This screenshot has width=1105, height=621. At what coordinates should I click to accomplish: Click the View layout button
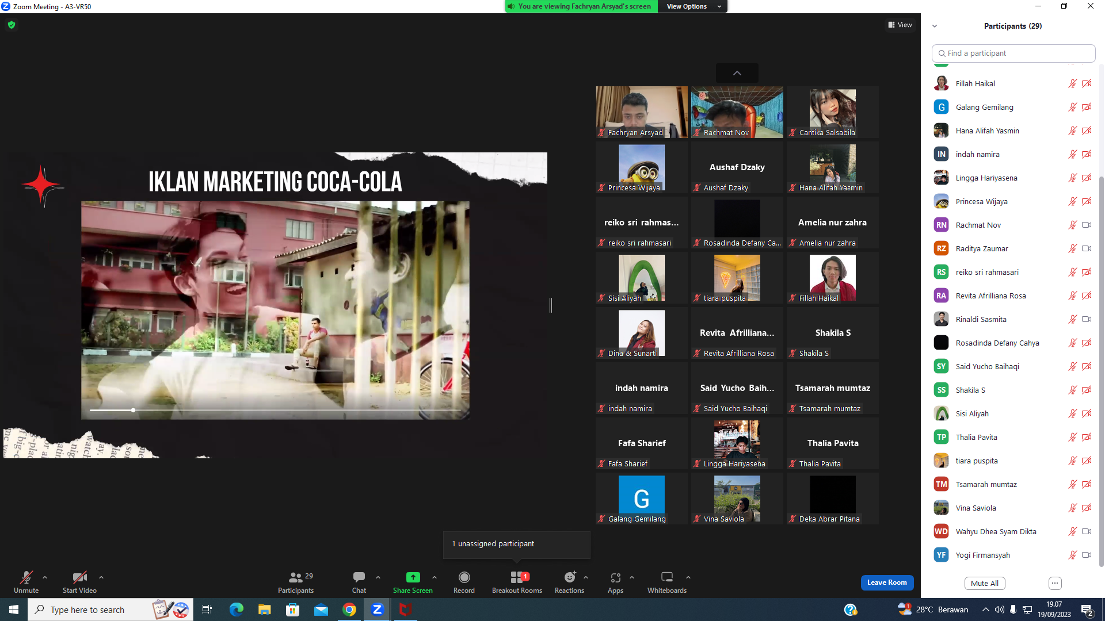(x=900, y=25)
